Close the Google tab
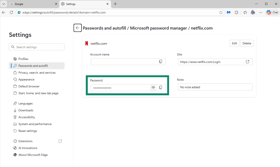The width and height of the screenshot is (280, 167). point(56,4)
